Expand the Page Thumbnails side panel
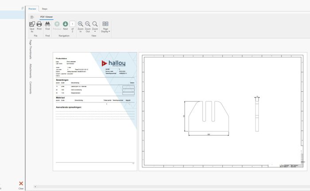This screenshot has width=310, height=191. pos(30,49)
